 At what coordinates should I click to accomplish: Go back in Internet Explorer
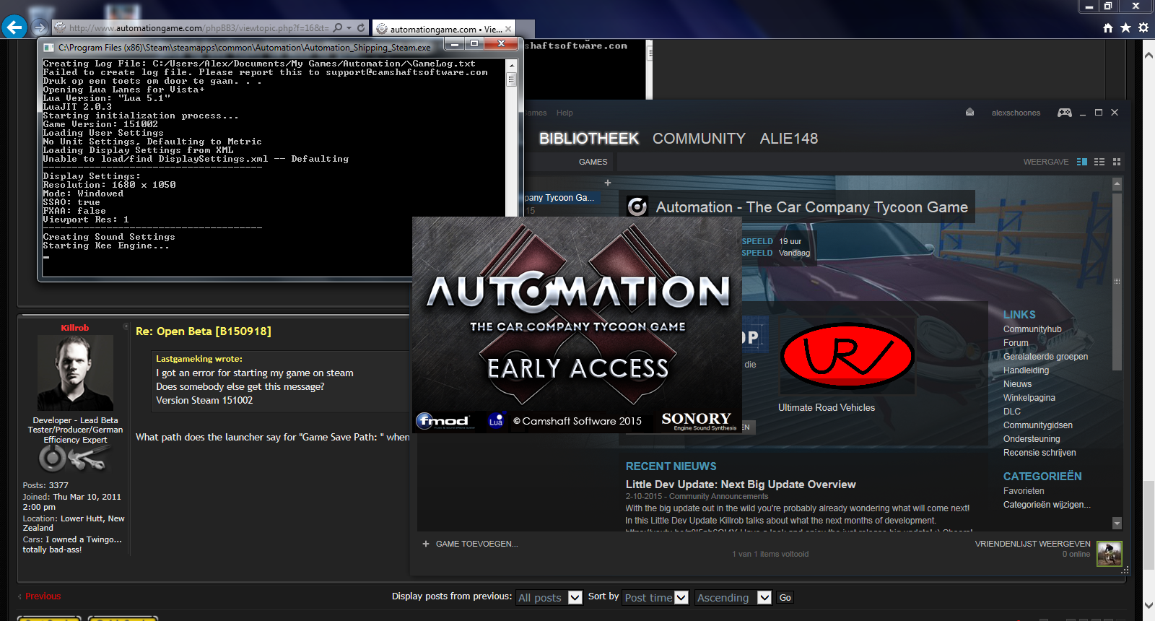14,27
